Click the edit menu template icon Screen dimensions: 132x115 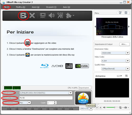pyautogui.click(x=120, y=13)
